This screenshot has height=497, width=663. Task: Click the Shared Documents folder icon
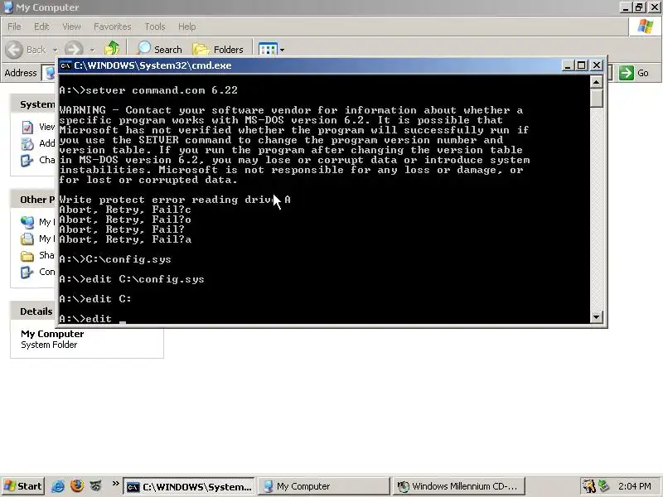pos(27,256)
